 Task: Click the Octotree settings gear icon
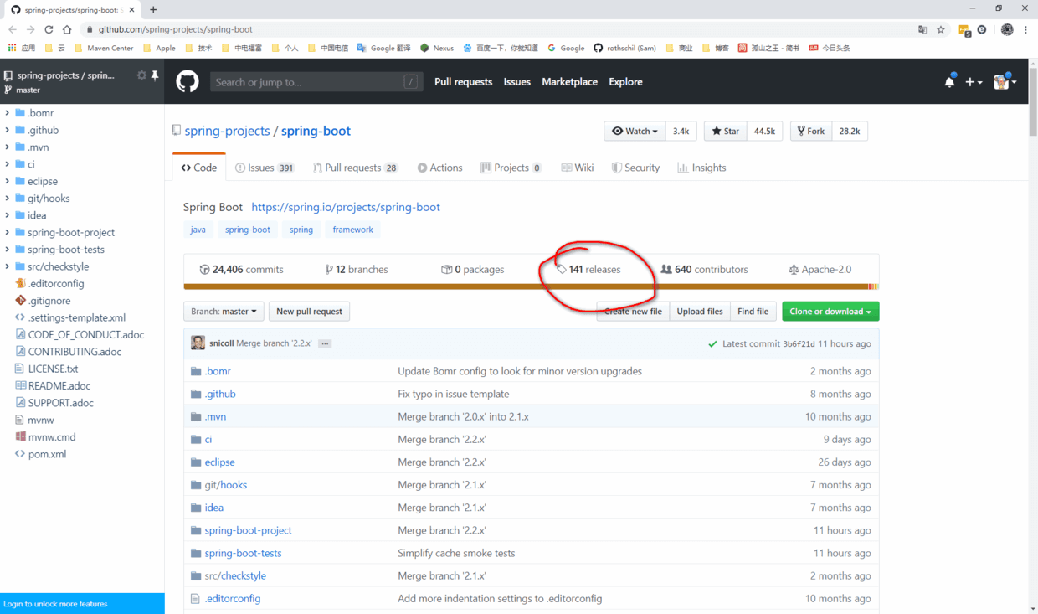[x=141, y=75]
